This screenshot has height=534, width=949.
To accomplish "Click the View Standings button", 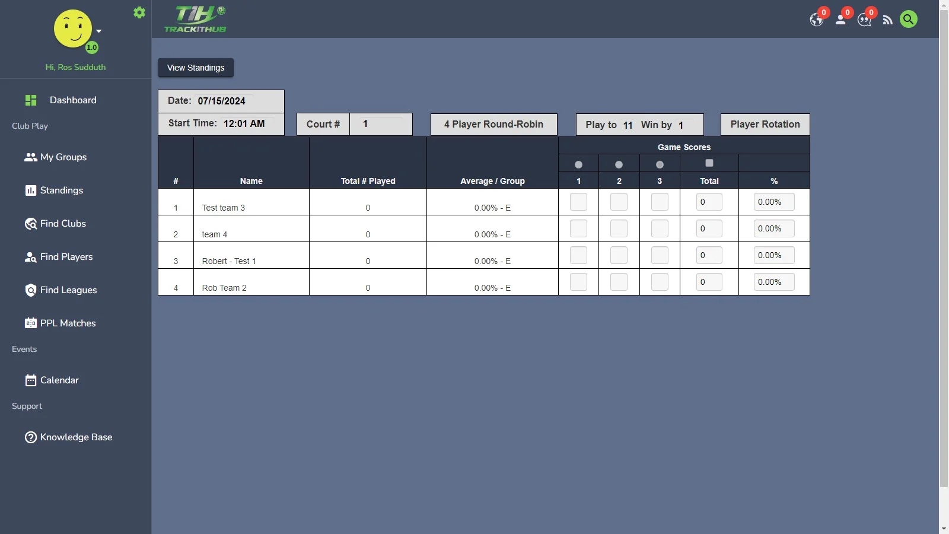I will pos(196,68).
